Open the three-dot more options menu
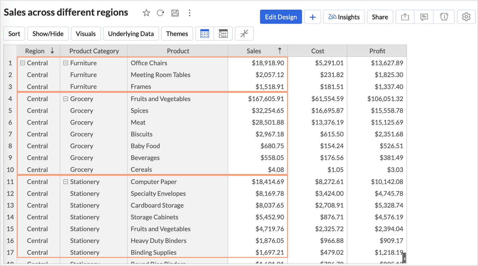This screenshot has height=266, width=478. [190, 13]
